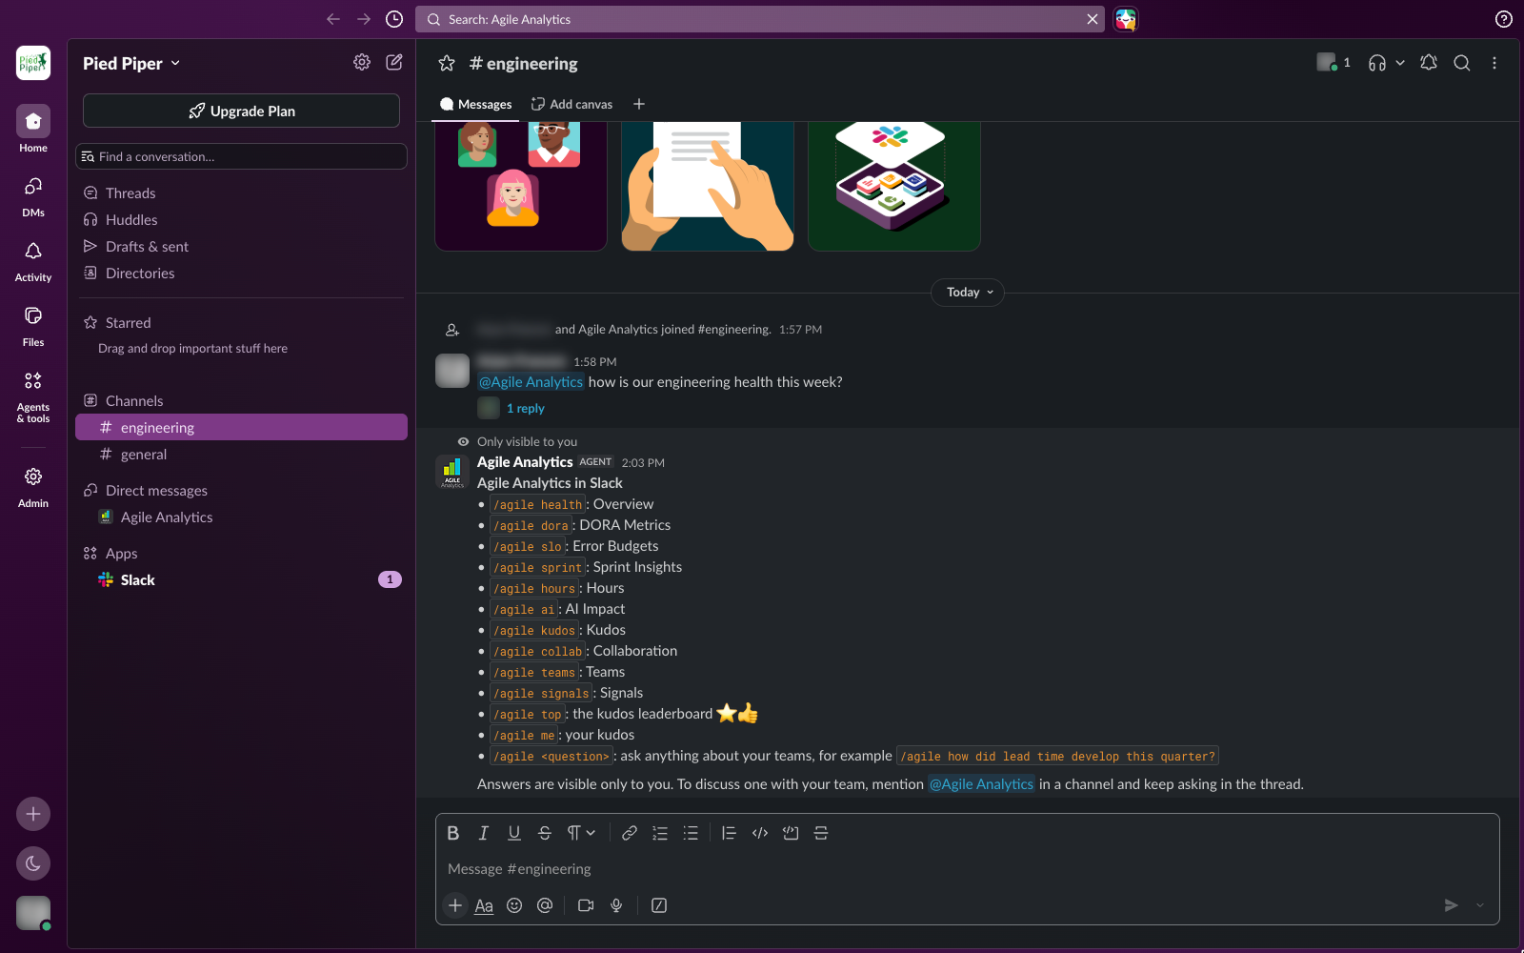Open paragraph style dropdown in composer
Screen dimensions: 1524x953
click(581, 833)
